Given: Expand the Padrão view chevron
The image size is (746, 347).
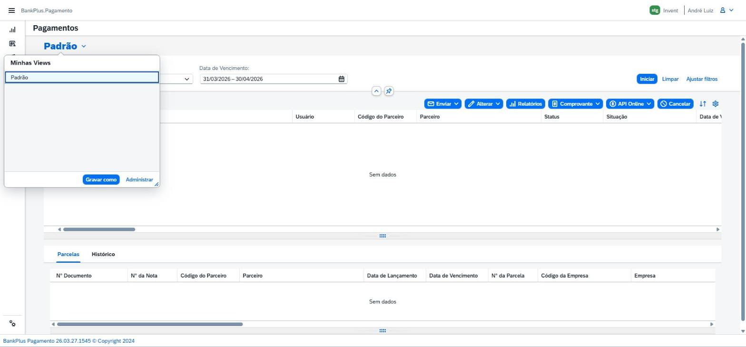Looking at the screenshot, I should [84, 46].
